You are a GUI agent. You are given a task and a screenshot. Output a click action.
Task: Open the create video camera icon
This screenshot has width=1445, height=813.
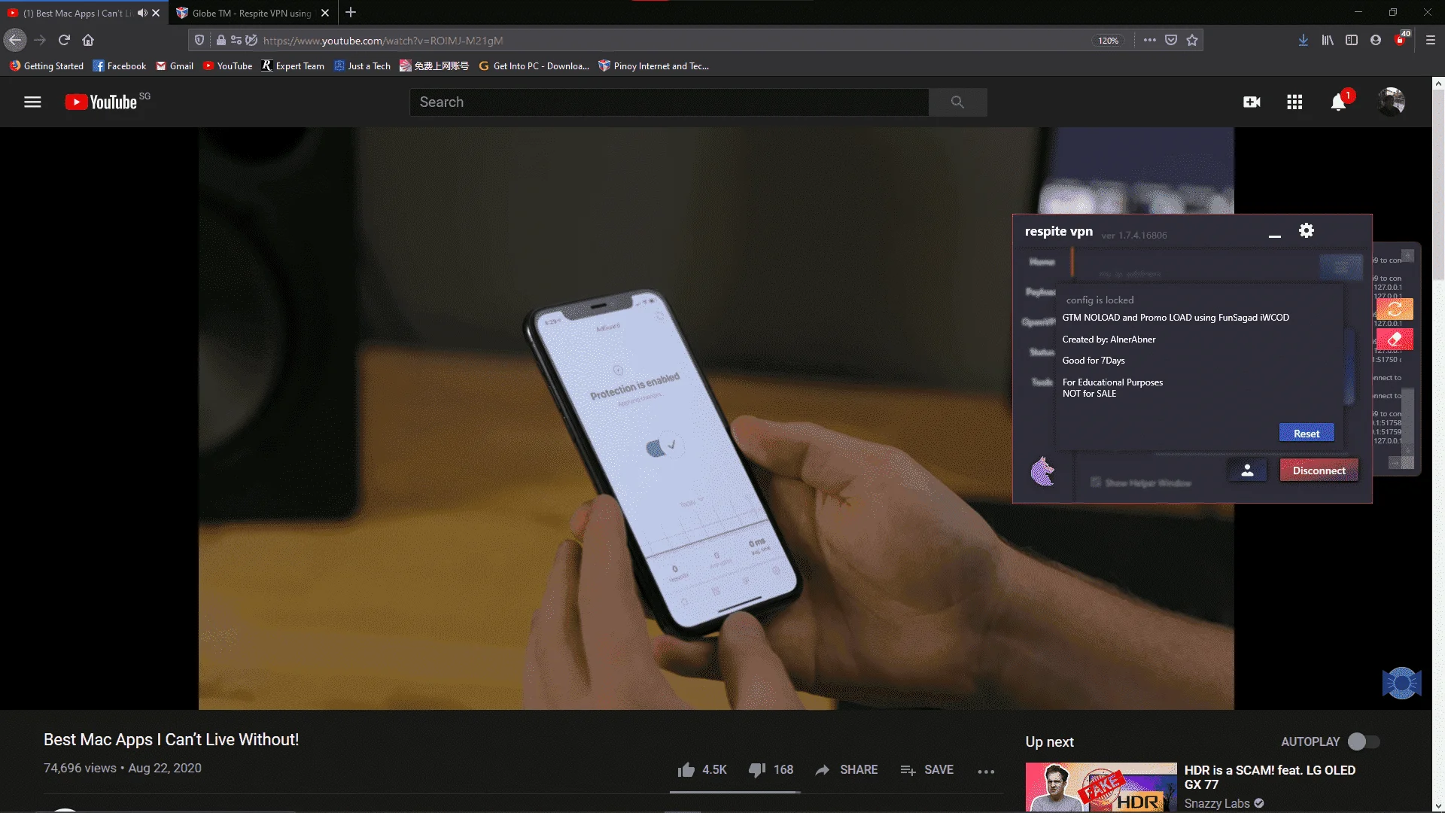tap(1252, 102)
